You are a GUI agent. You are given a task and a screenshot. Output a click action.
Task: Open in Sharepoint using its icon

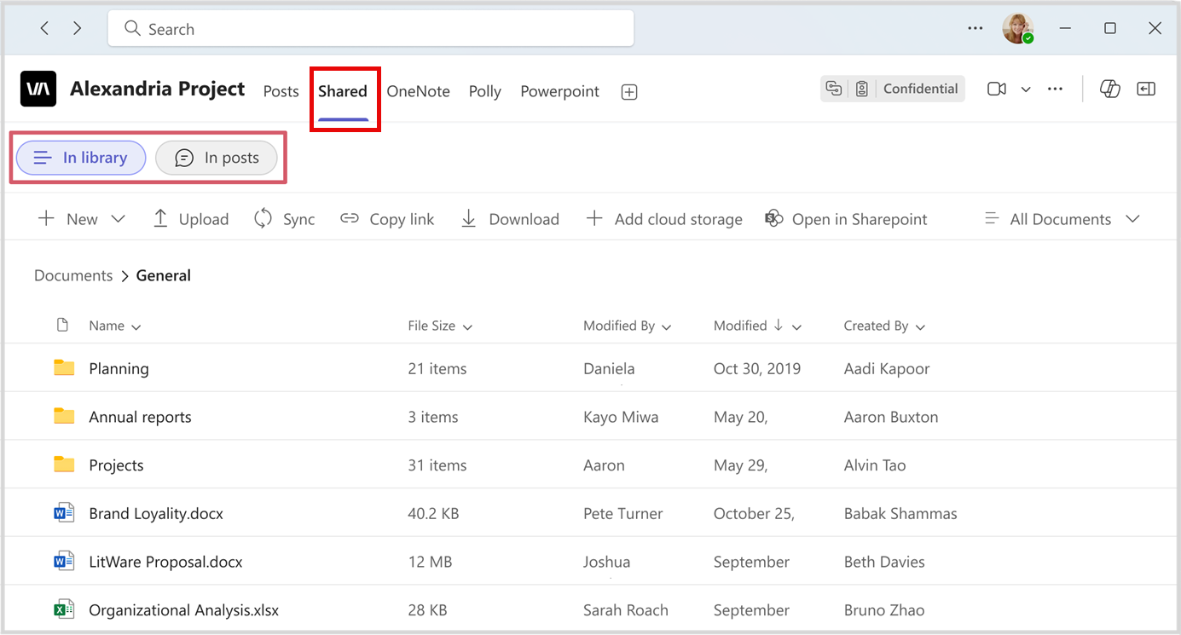point(773,218)
